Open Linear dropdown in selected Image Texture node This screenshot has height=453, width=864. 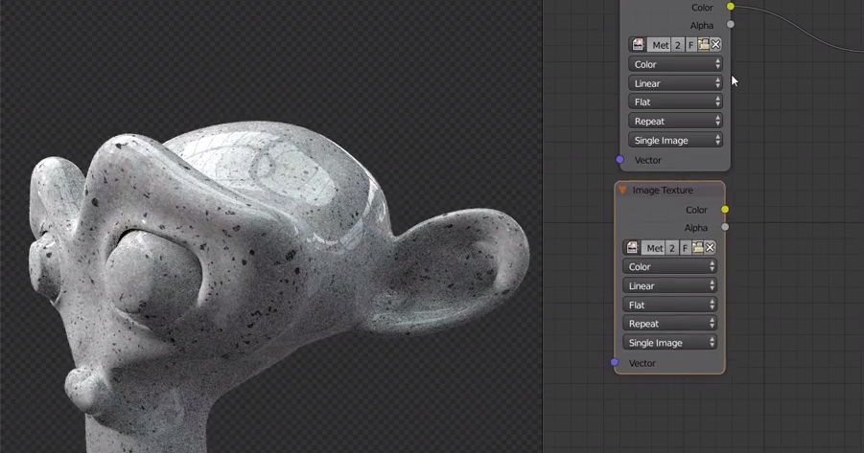pos(669,285)
